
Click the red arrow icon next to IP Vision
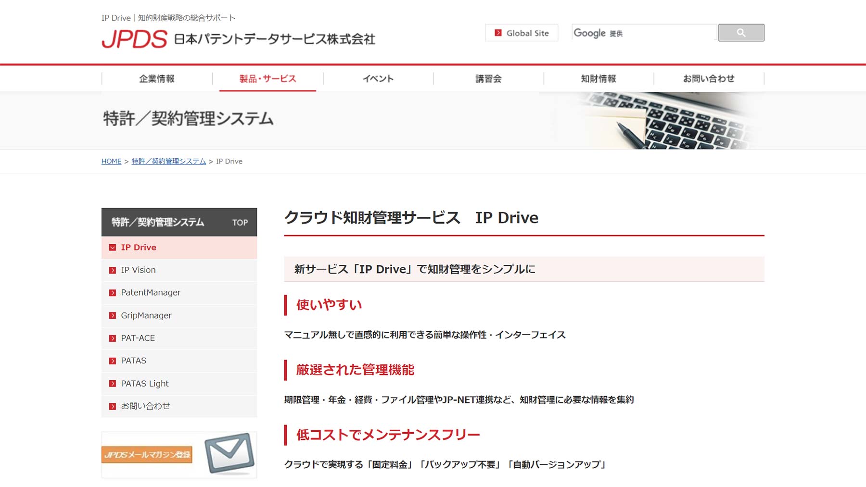[113, 270]
